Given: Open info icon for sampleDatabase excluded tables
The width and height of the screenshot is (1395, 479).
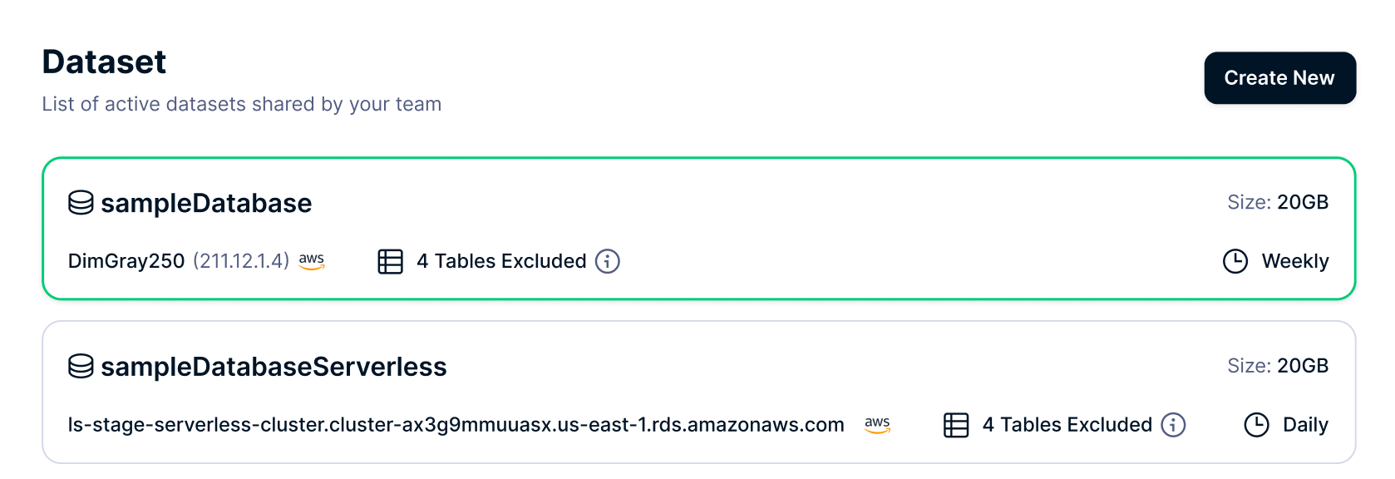Looking at the screenshot, I should click(608, 261).
